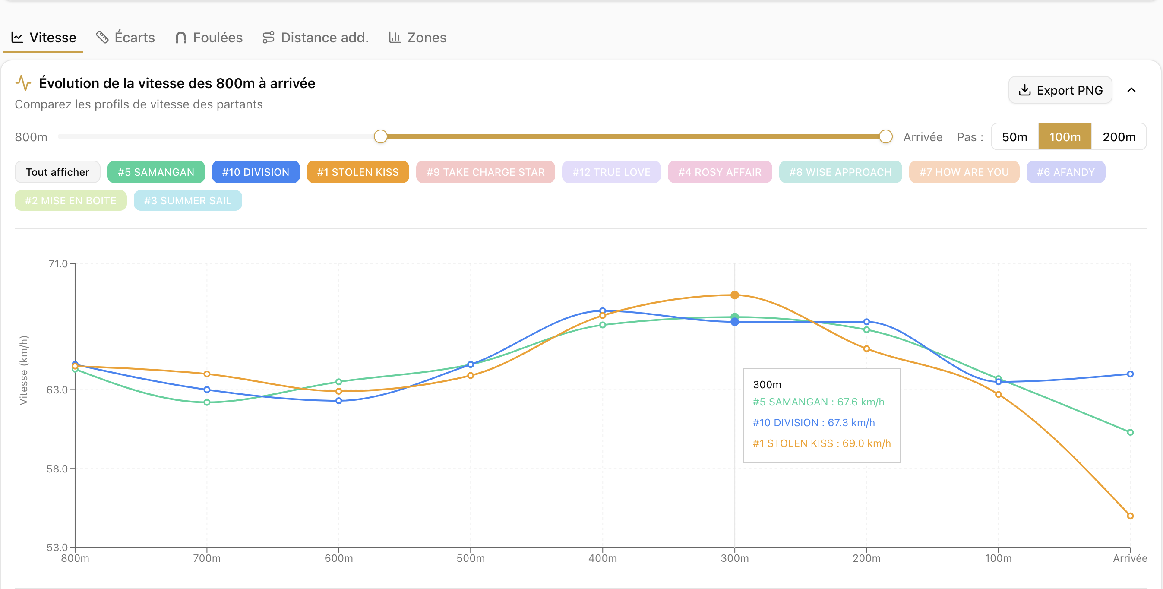
Task: Collapse the speed chart panel chevron
Action: 1131,90
